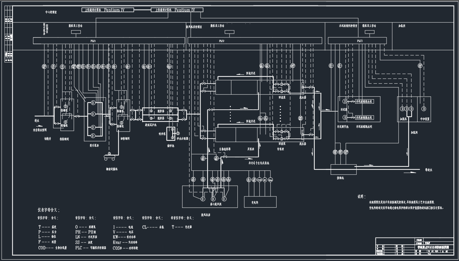The image size is (459, 261).
Task: Click the 仪表字母含义 legend heading
Action: coord(48,210)
